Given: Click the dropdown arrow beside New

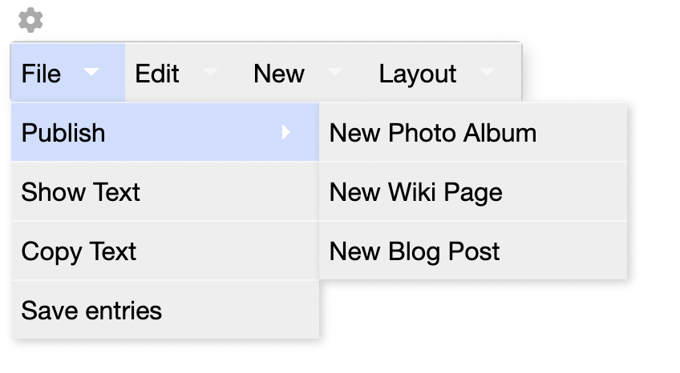Looking at the screenshot, I should click(335, 72).
